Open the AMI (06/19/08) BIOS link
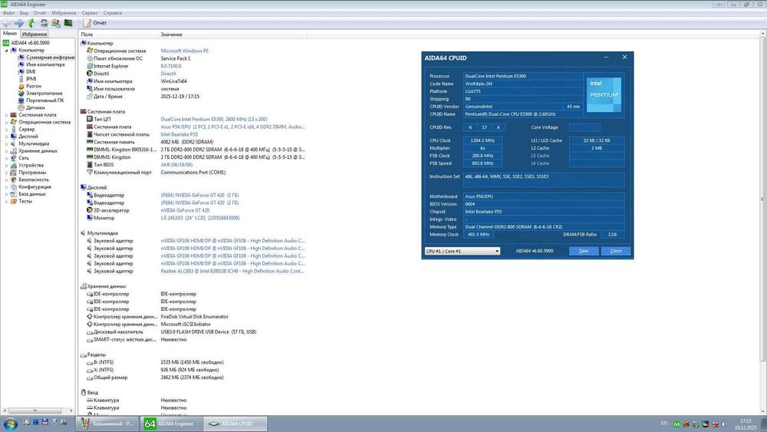The height and width of the screenshot is (432, 767). 176,165
